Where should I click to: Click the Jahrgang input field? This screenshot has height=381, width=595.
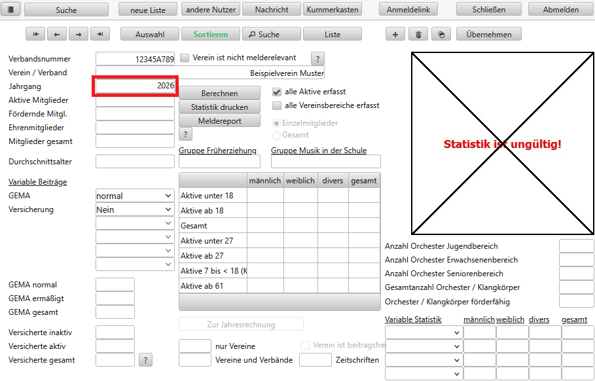tap(135, 86)
